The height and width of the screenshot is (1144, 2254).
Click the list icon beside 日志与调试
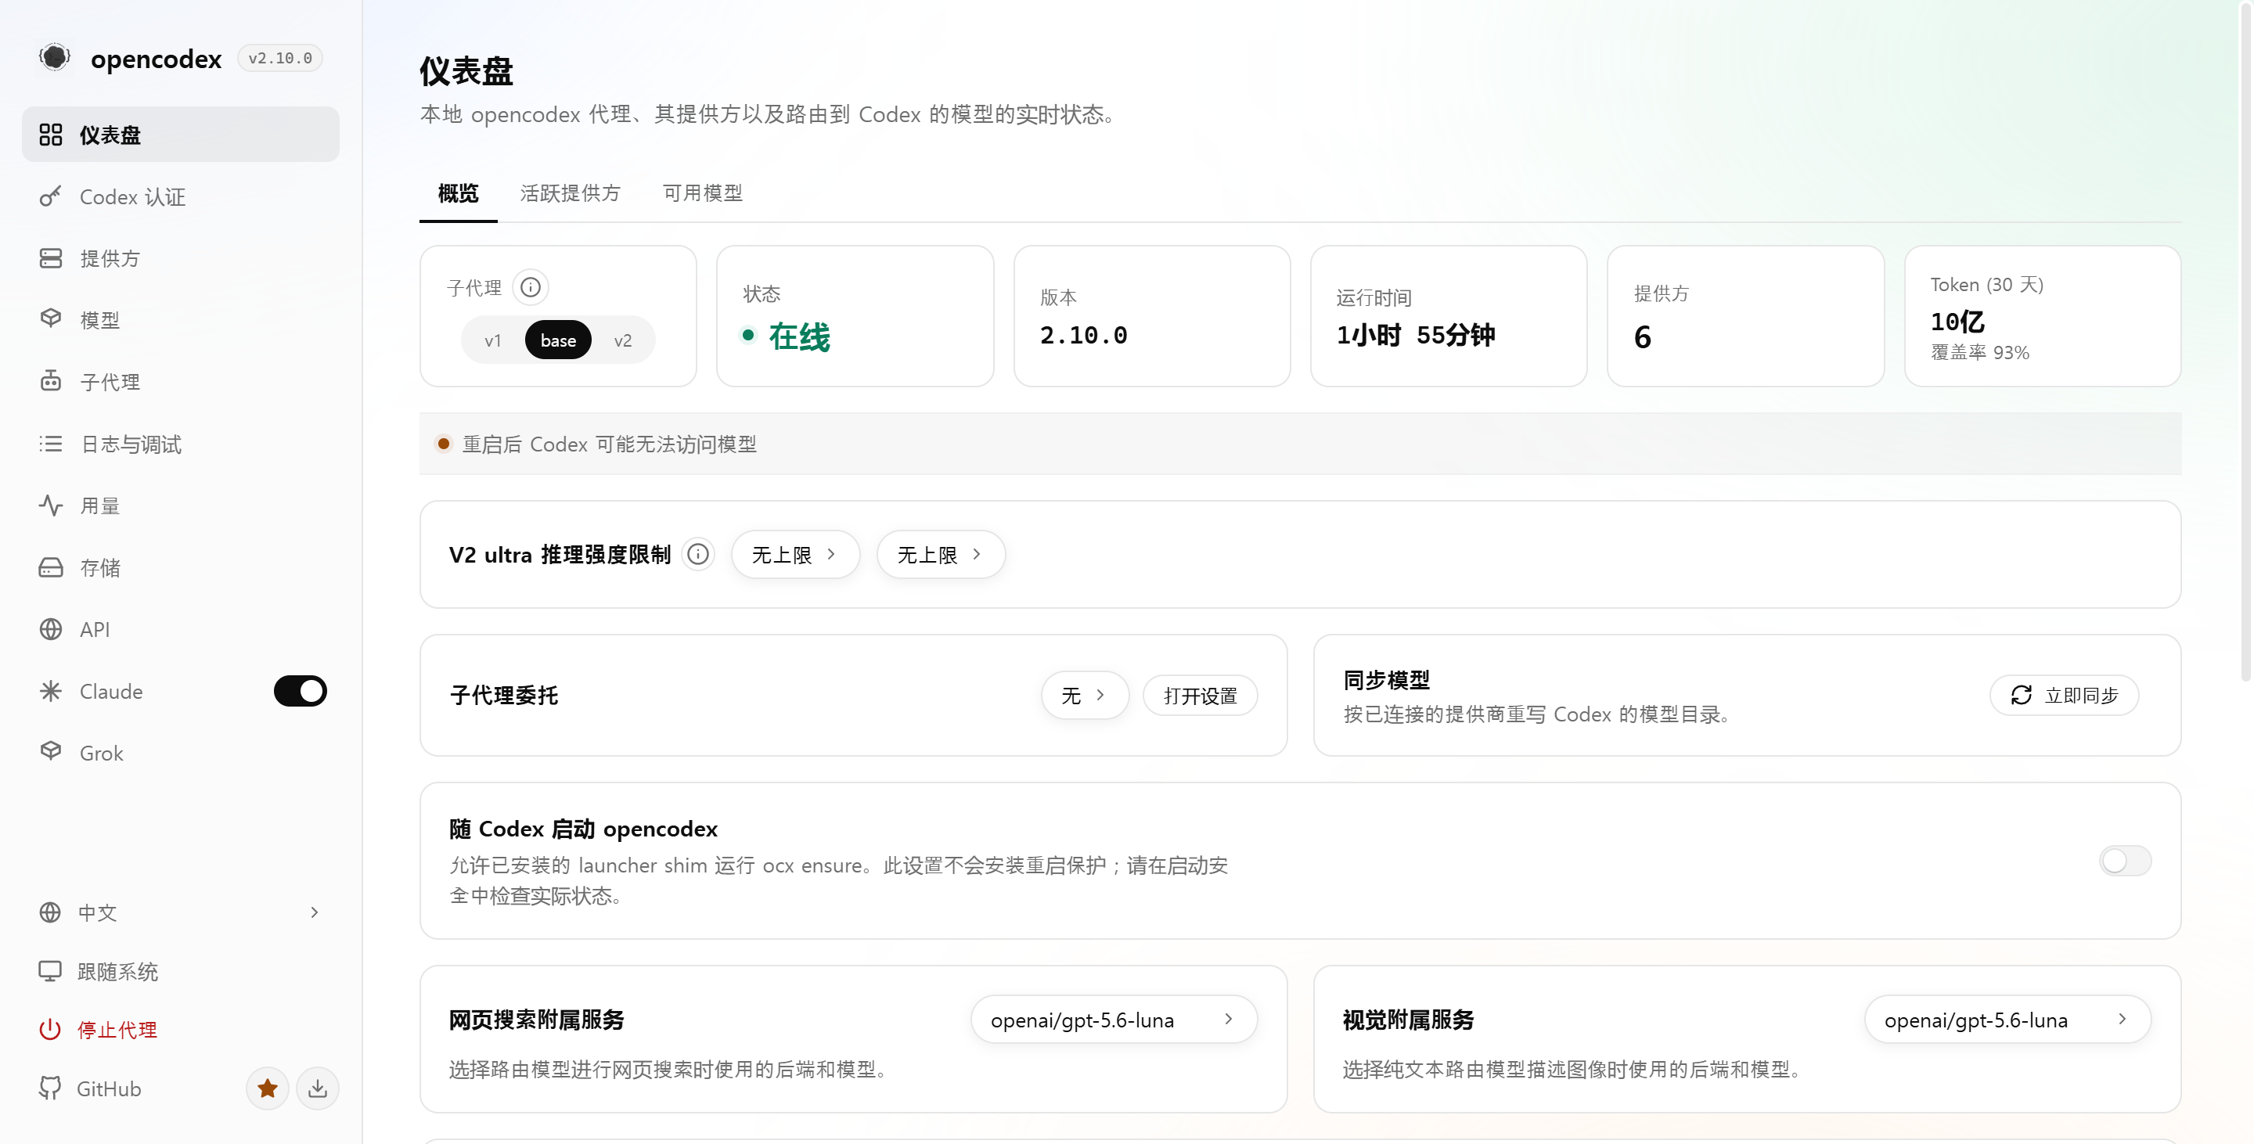point(51,444)
